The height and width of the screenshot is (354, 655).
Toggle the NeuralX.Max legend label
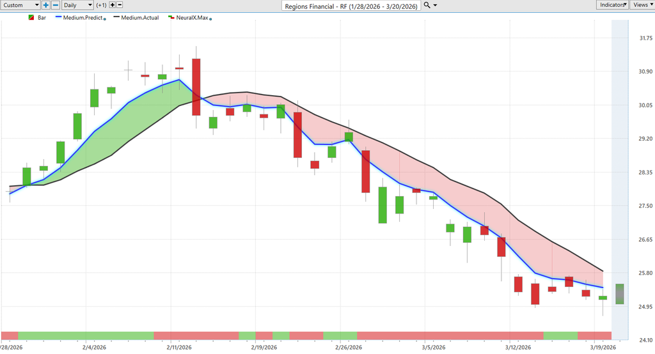click(x=192, y=18)
